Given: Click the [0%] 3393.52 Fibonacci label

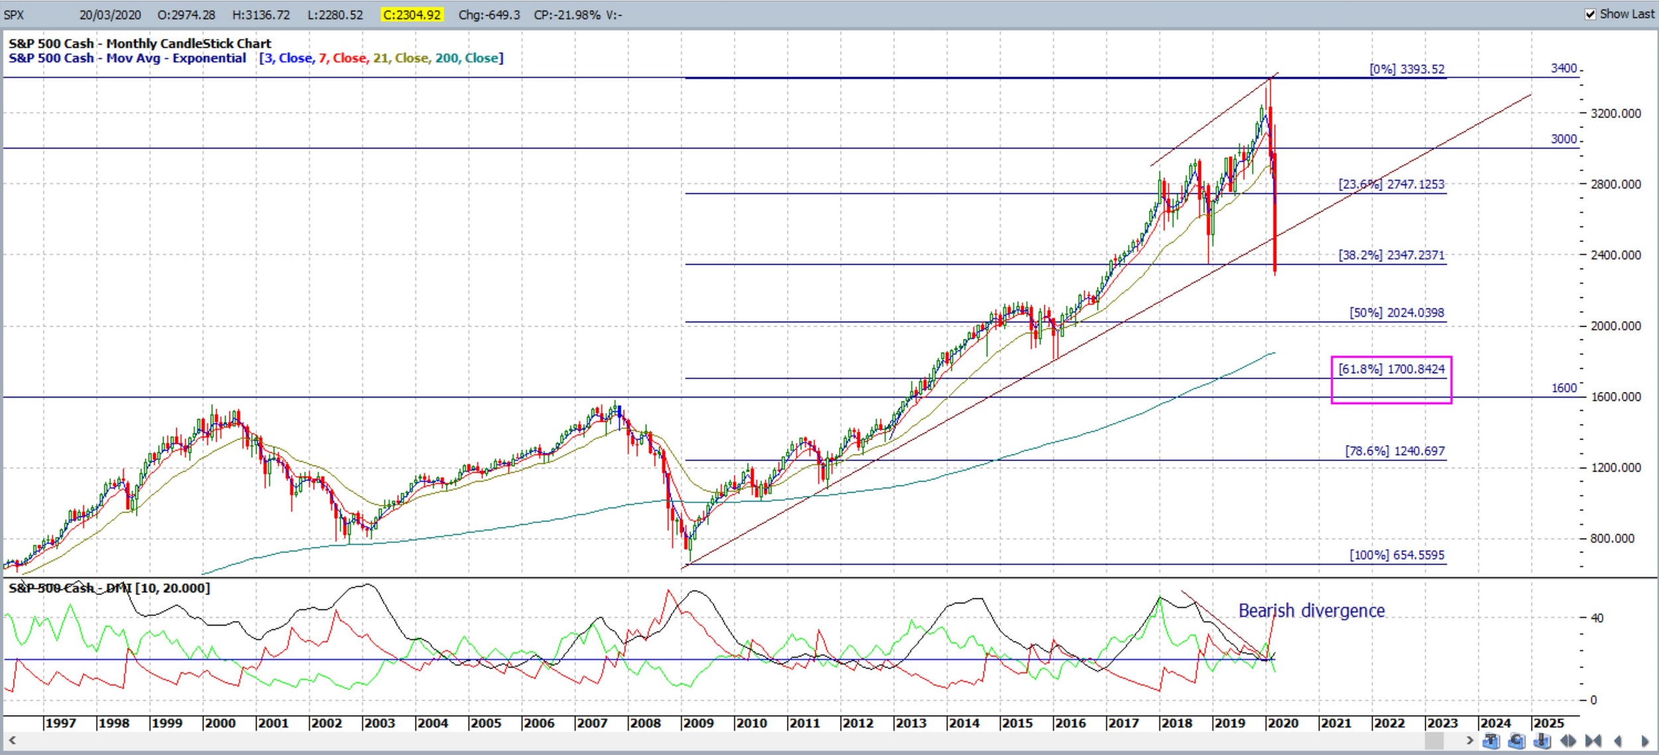Looking at the screenshot, I should coord(1407,69).
